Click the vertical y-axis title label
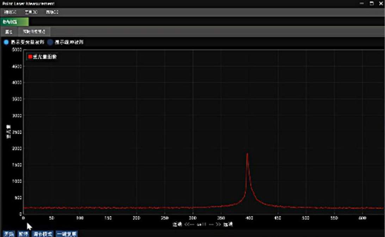The width and height of the screenshot is (385, 237). click(x=8, y=131)
